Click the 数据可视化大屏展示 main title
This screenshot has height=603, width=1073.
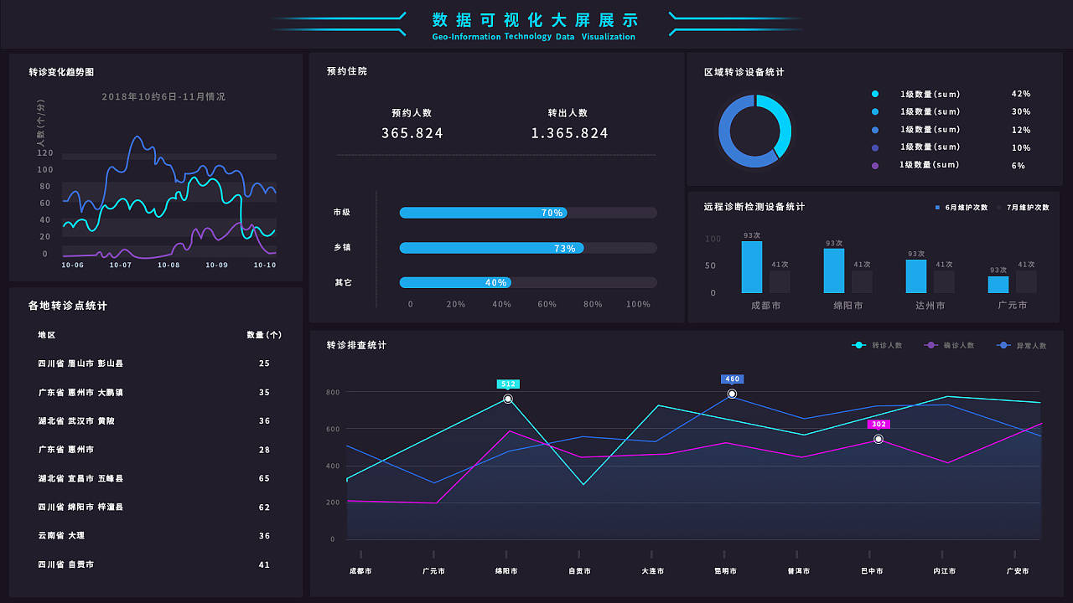click(536, 20)
